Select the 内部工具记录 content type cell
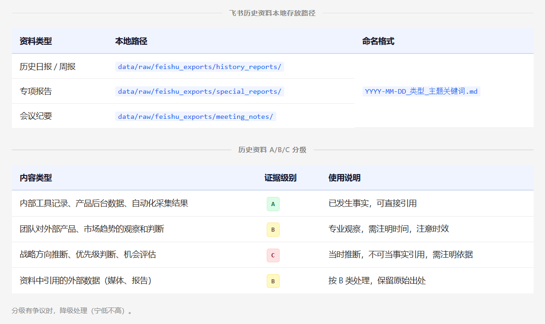Screen dimensions: 545x324 104,203
